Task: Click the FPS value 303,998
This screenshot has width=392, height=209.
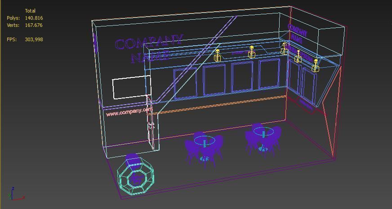Action: (x=34, y=39)
